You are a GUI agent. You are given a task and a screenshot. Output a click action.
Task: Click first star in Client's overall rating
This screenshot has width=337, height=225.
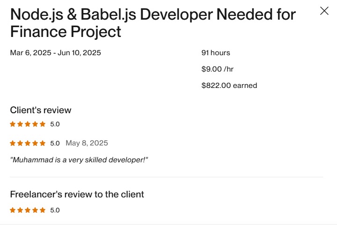pos(13,124)
